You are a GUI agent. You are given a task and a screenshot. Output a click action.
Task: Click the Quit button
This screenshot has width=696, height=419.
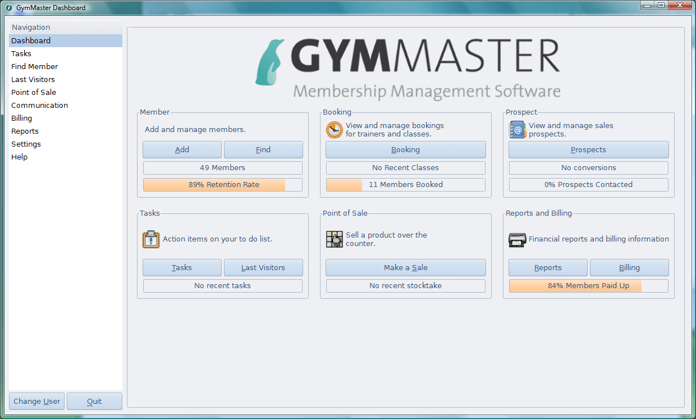click(94, 401)
